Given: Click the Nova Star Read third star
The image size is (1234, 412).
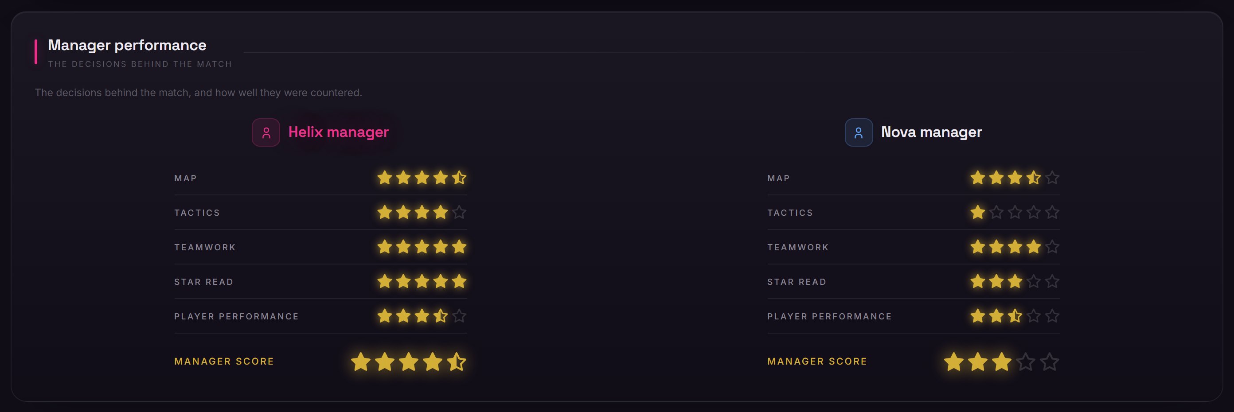Looking at the screenshot, I should (x=1015, y=281).
